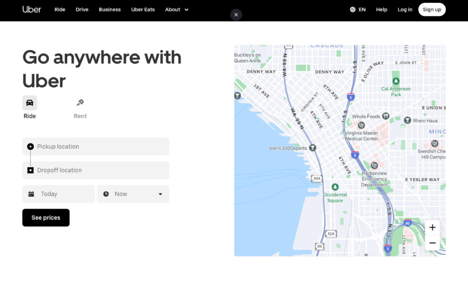Open the Today date picker
468x283 pixels.
coord(58,194)
